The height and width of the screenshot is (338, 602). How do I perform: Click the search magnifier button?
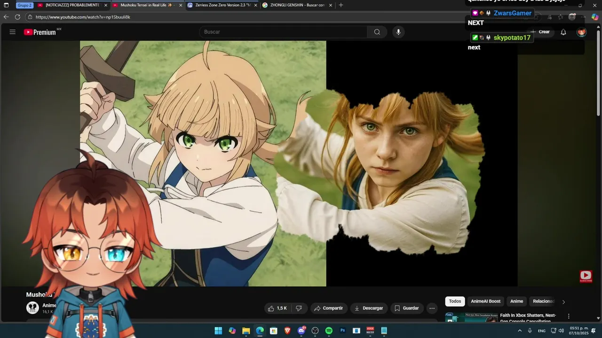click(377, 32)
